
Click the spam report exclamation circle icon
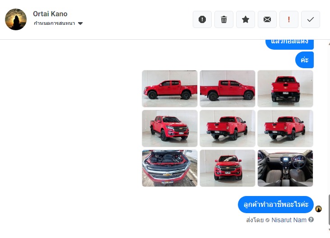pos(202,19)
